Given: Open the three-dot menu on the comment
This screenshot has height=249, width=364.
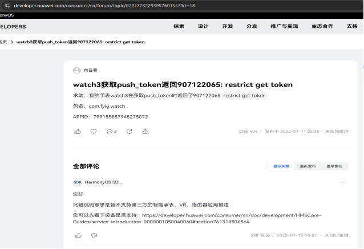Looking at the screenshot, I should pos(343,182).
